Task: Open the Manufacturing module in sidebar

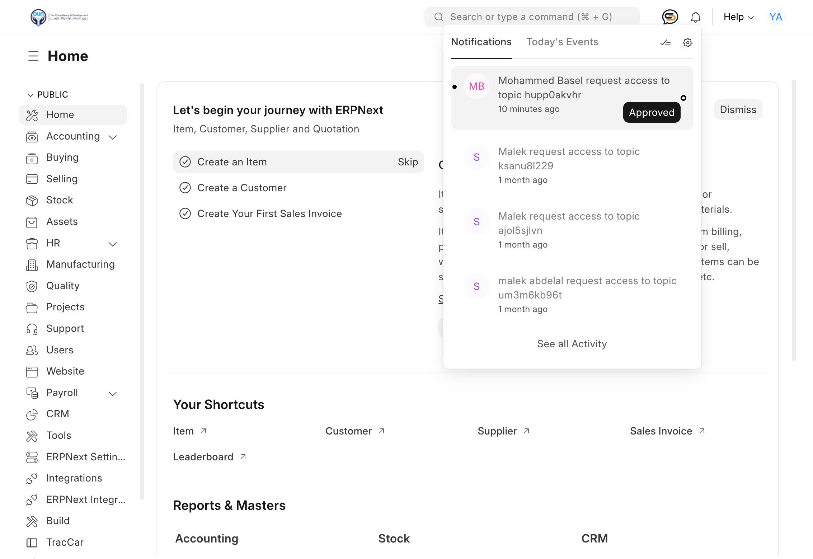Action: coord(80,264)
